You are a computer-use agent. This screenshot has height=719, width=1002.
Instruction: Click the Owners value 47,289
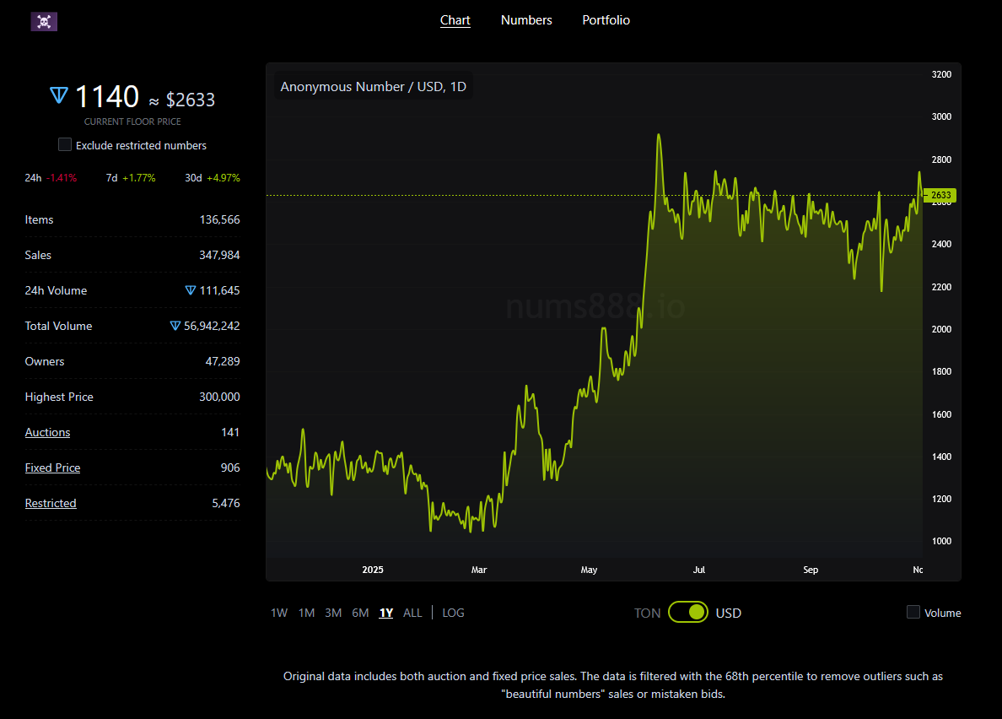pos(223,362)
